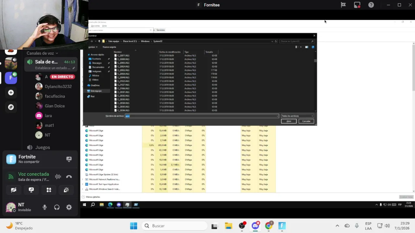
Task: Collapse Canales de voz category
Action: (42, 53)
